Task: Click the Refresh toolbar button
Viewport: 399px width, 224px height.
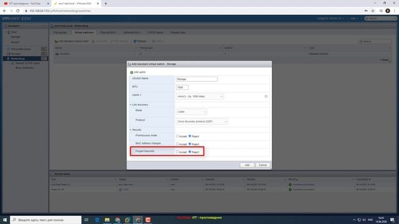Action: click(140, 41)
